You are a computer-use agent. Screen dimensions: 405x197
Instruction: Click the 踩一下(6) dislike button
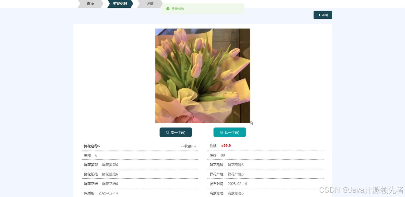[230, 132]
